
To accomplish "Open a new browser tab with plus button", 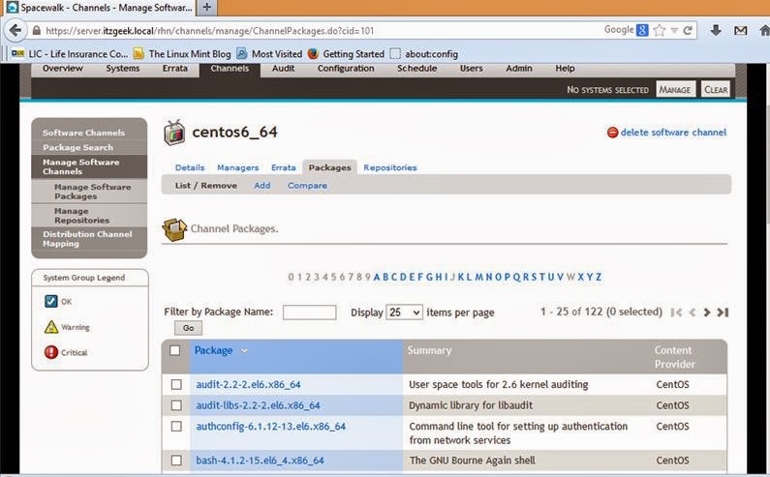I will pyautogui.click(x=206, y=8).
